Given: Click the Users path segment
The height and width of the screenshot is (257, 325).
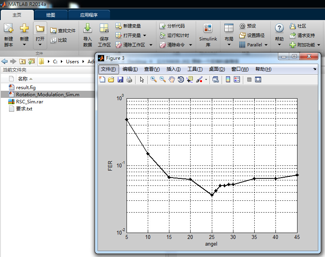Looking at the screenshot, I should pyautogui.click(x=72, y=62).
